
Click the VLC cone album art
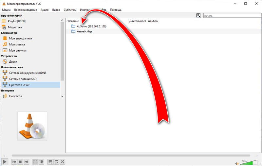tap(32, 126)
